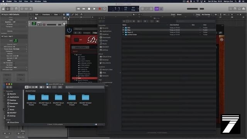Collapse the Region MIDI Defaults disclosure triangle
Viewport: 247px width, 139px height.
(2, 14)
